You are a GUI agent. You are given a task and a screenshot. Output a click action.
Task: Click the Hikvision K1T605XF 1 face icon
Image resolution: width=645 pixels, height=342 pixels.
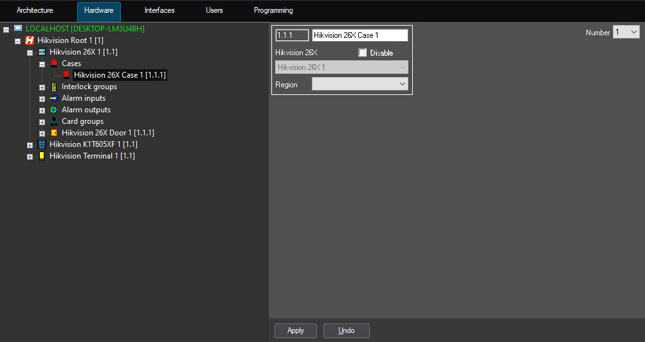click(x=42, y=144)
